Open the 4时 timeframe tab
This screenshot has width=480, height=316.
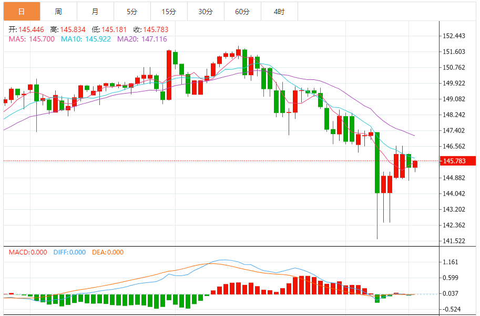point(279,12)
